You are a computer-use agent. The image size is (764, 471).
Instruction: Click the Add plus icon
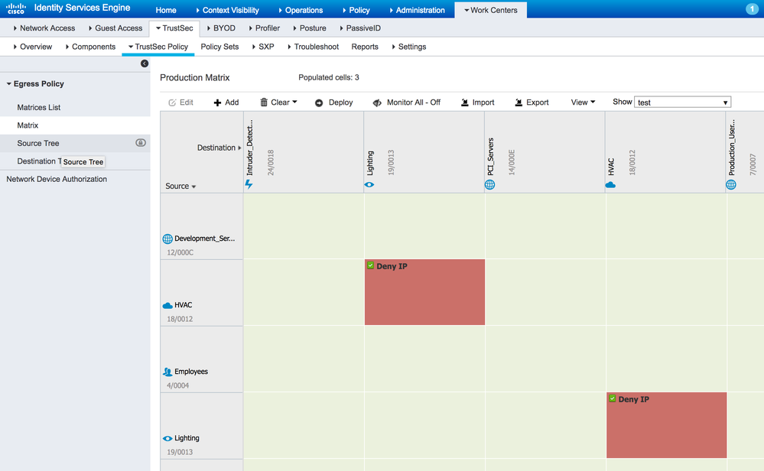coord(217,102)
